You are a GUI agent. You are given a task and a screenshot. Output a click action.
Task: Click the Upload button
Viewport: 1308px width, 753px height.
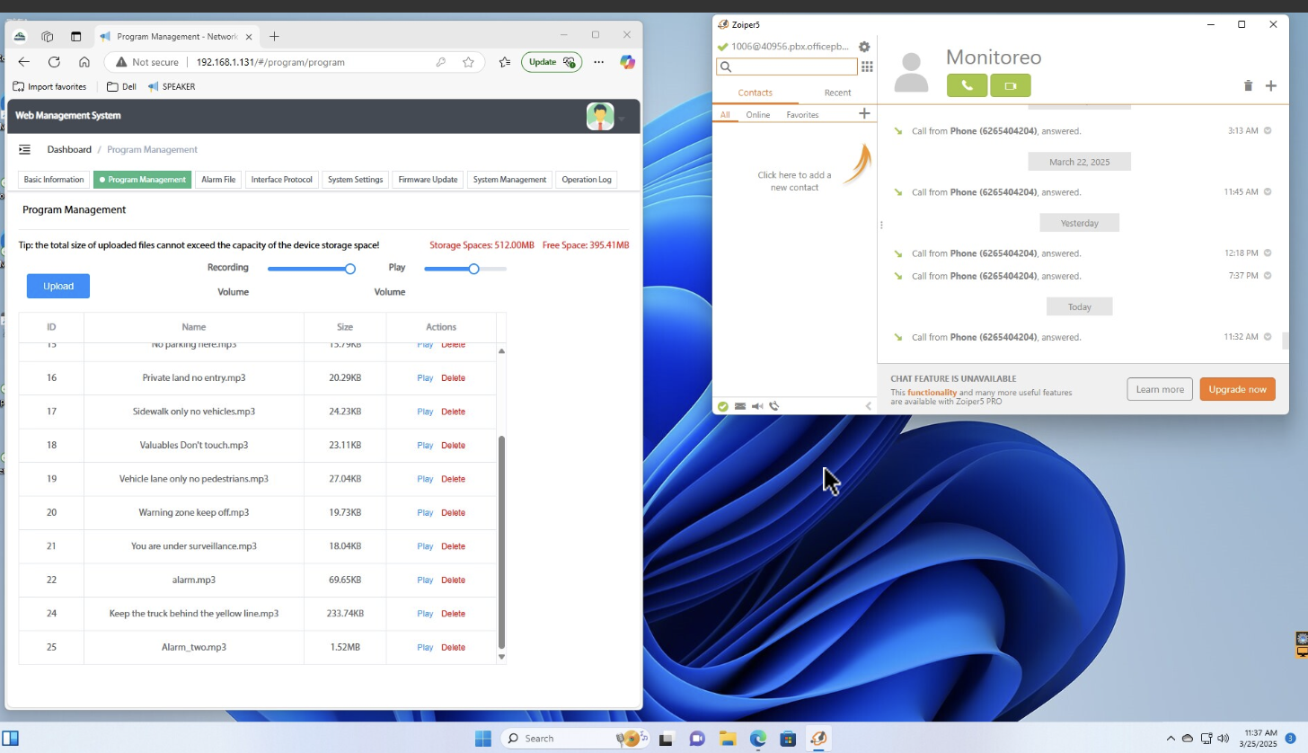click(58, 286)
